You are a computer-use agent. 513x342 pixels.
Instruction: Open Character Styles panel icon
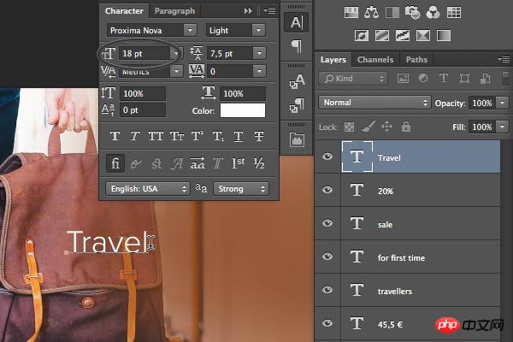click(x=297, y=81)
